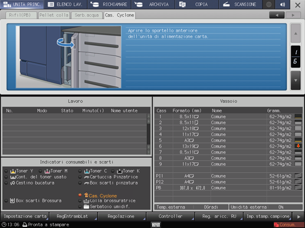Click the Box scarti Brossura icon
The width and height of the screenshot is (305, 228).
coord(12,200)
